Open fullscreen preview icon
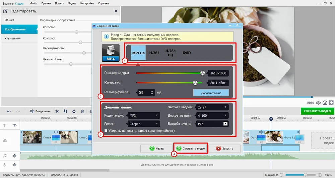Image resolution: width=335 pixels, height=178 pixels. [331, 103]
